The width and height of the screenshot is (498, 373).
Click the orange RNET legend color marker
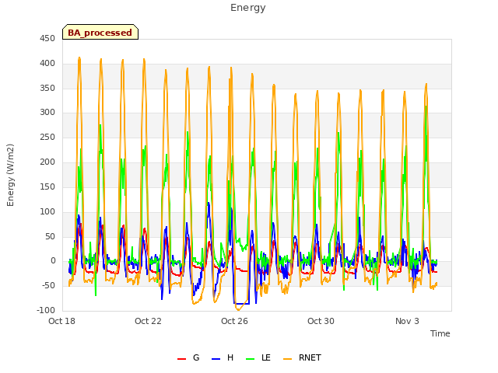tap(287, 359)
